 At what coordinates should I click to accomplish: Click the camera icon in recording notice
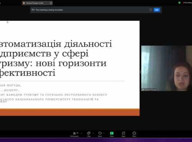(x=33, y=10)
